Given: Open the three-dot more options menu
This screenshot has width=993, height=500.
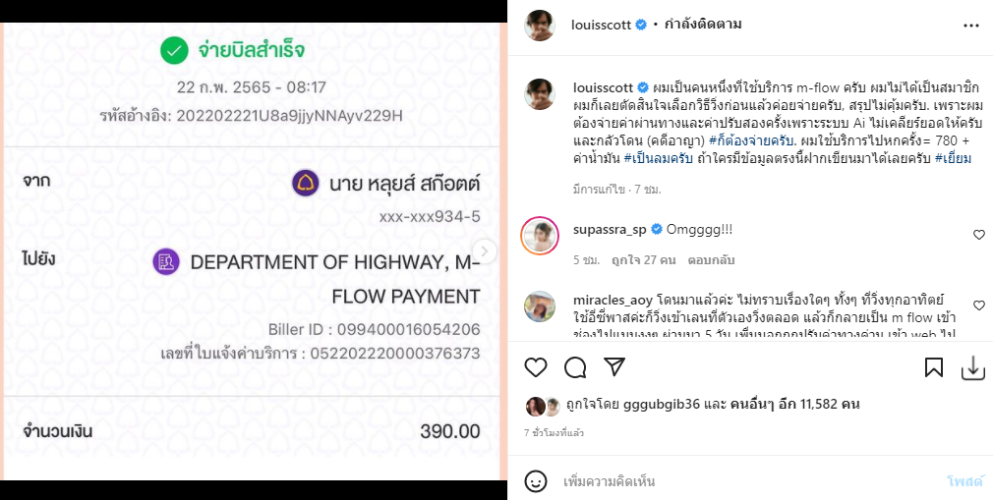Looking at the screenshot, I should point(971,26).
